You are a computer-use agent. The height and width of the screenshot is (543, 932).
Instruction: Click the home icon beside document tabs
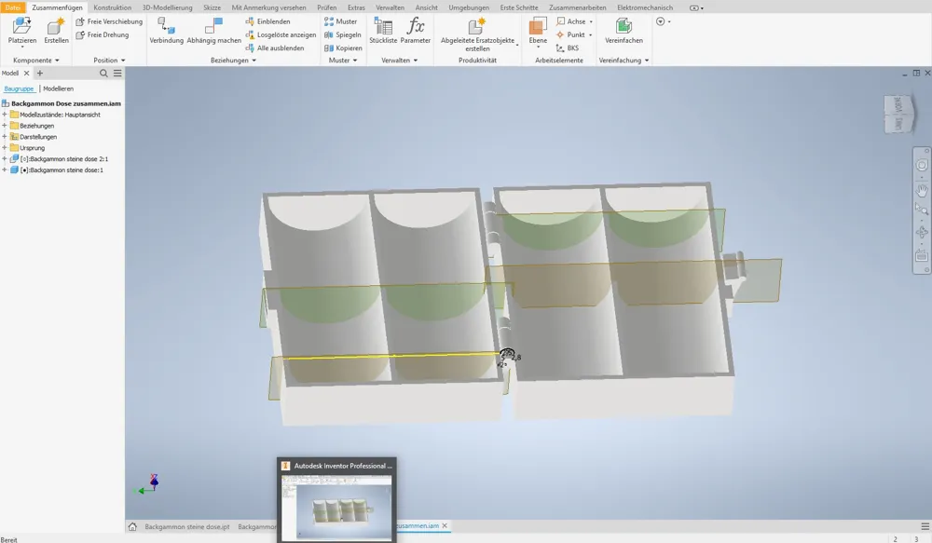[132, 527]
